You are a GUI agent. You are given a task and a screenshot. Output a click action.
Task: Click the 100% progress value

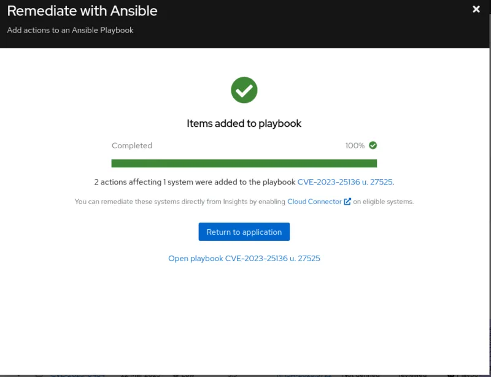pyautogui.click(x=355, y=146)
